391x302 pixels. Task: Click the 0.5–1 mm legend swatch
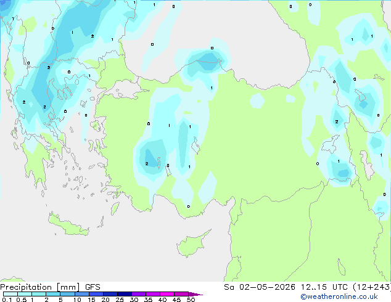25,294
